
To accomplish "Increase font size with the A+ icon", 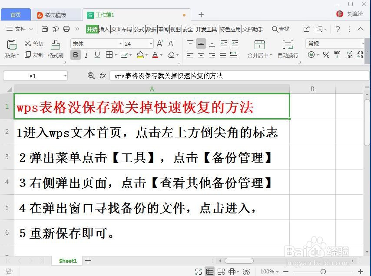I will [160, 43].
